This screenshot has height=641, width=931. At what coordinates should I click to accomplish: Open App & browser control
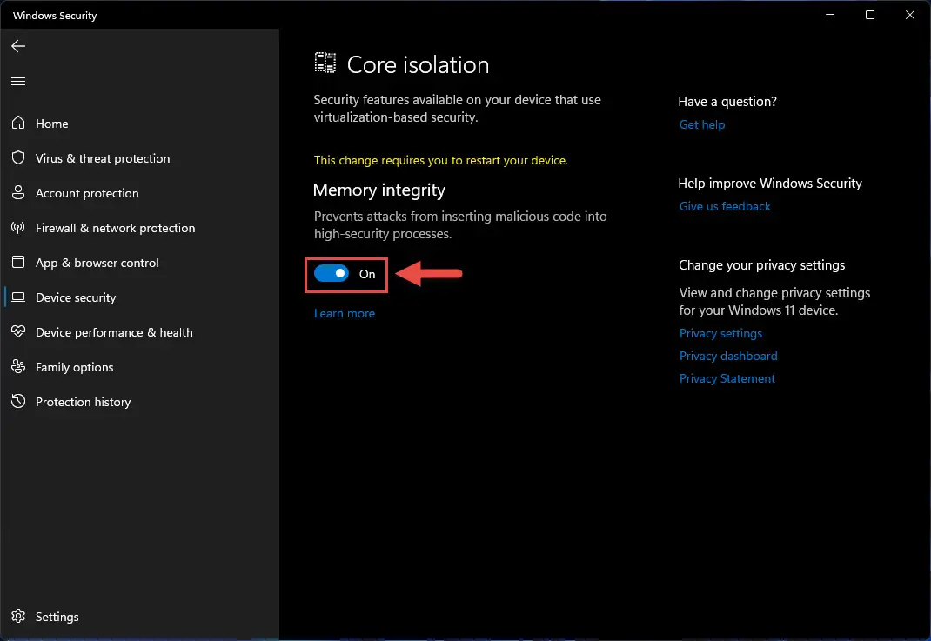click(139, 263)
